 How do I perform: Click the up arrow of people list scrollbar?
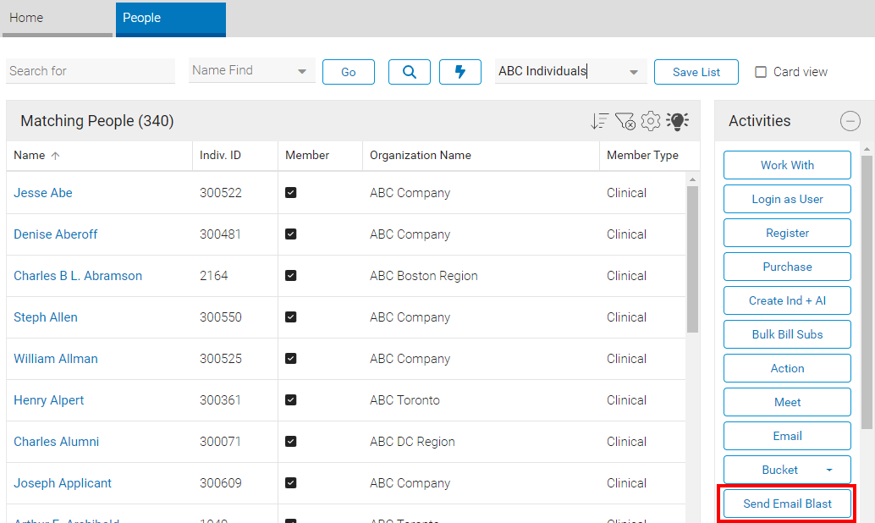tap(692, 179)
